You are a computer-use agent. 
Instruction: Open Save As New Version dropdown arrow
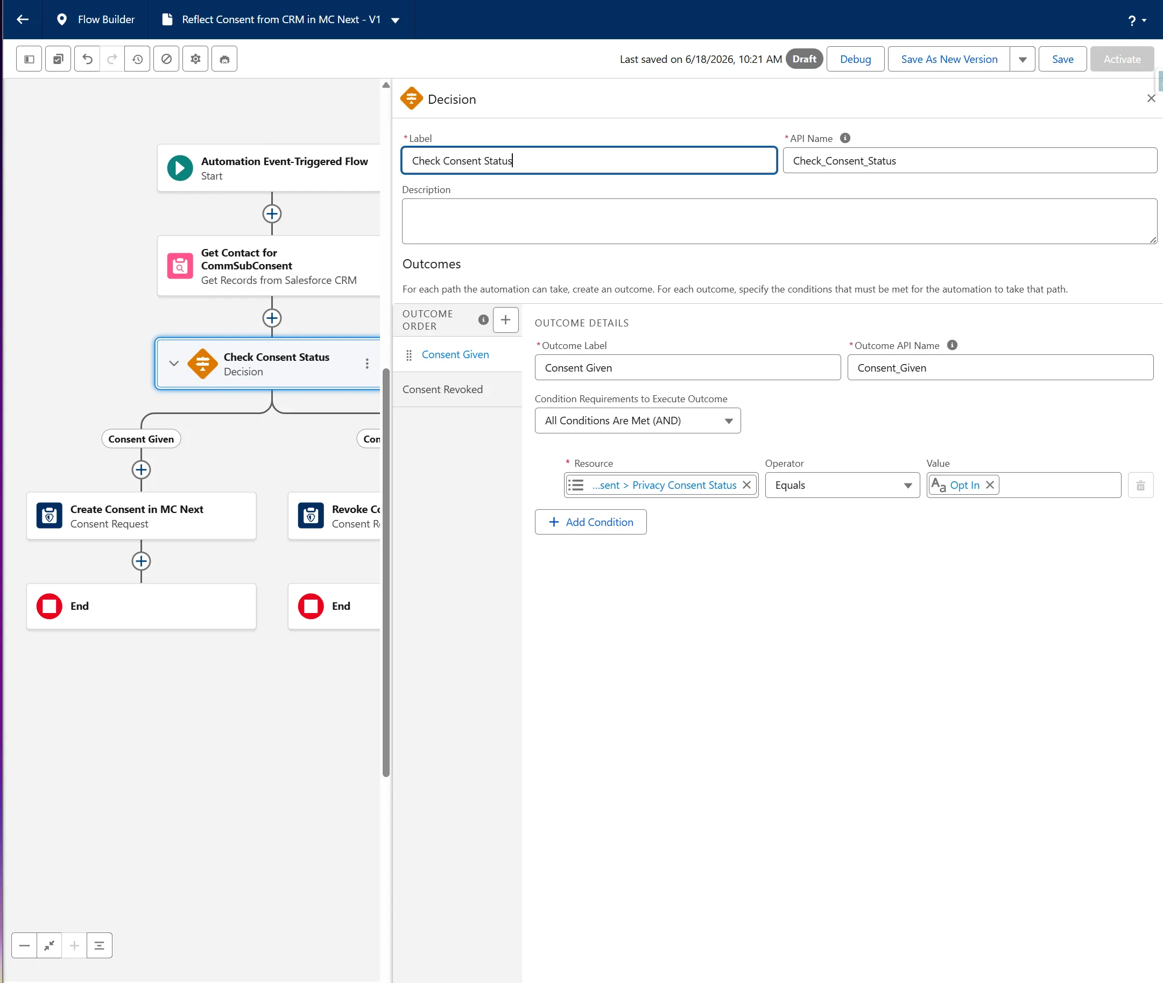(x=1023, y=59)
